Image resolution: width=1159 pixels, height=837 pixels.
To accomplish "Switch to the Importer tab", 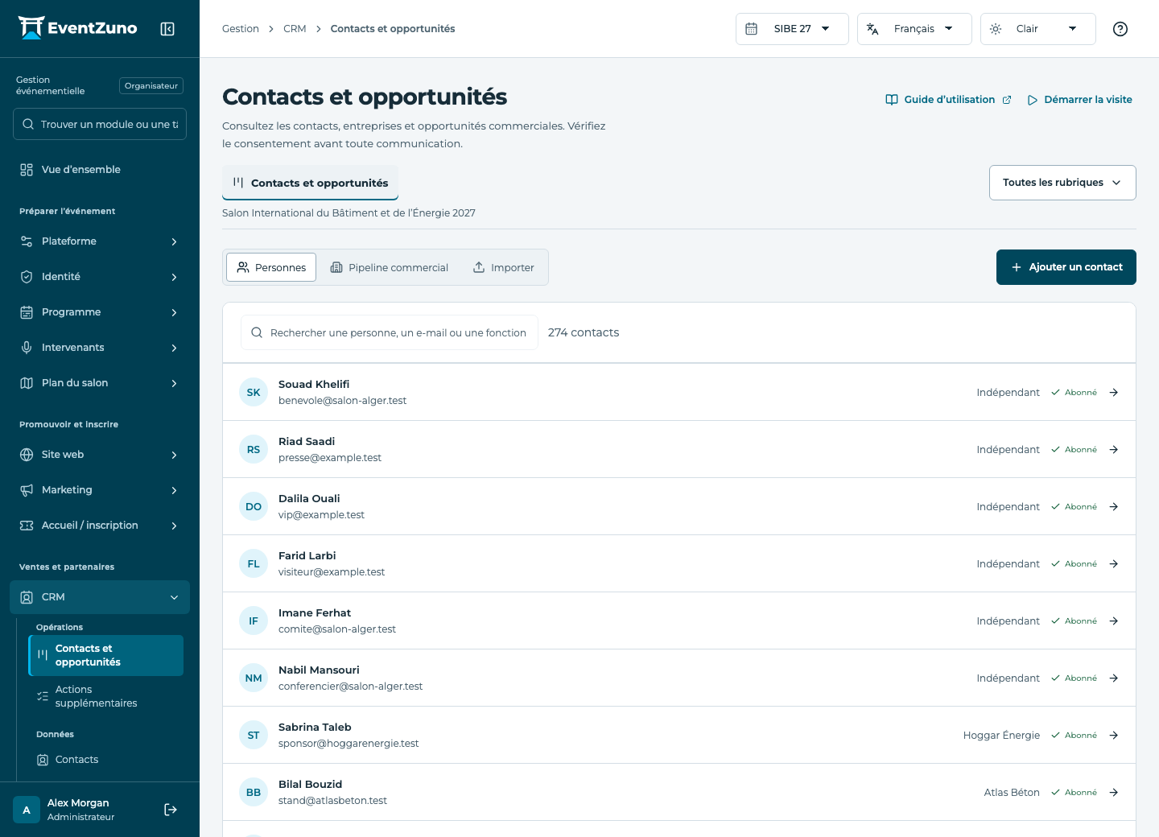I will click(x=504, y=267).
